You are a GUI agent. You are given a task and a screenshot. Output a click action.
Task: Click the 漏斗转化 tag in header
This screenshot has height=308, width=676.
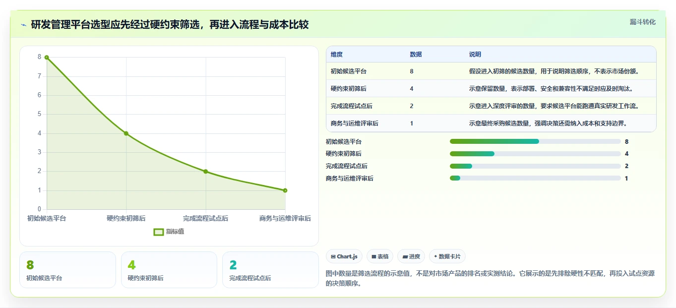pos(643,22)
